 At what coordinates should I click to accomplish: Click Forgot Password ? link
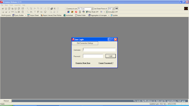[x=106, y=63]
